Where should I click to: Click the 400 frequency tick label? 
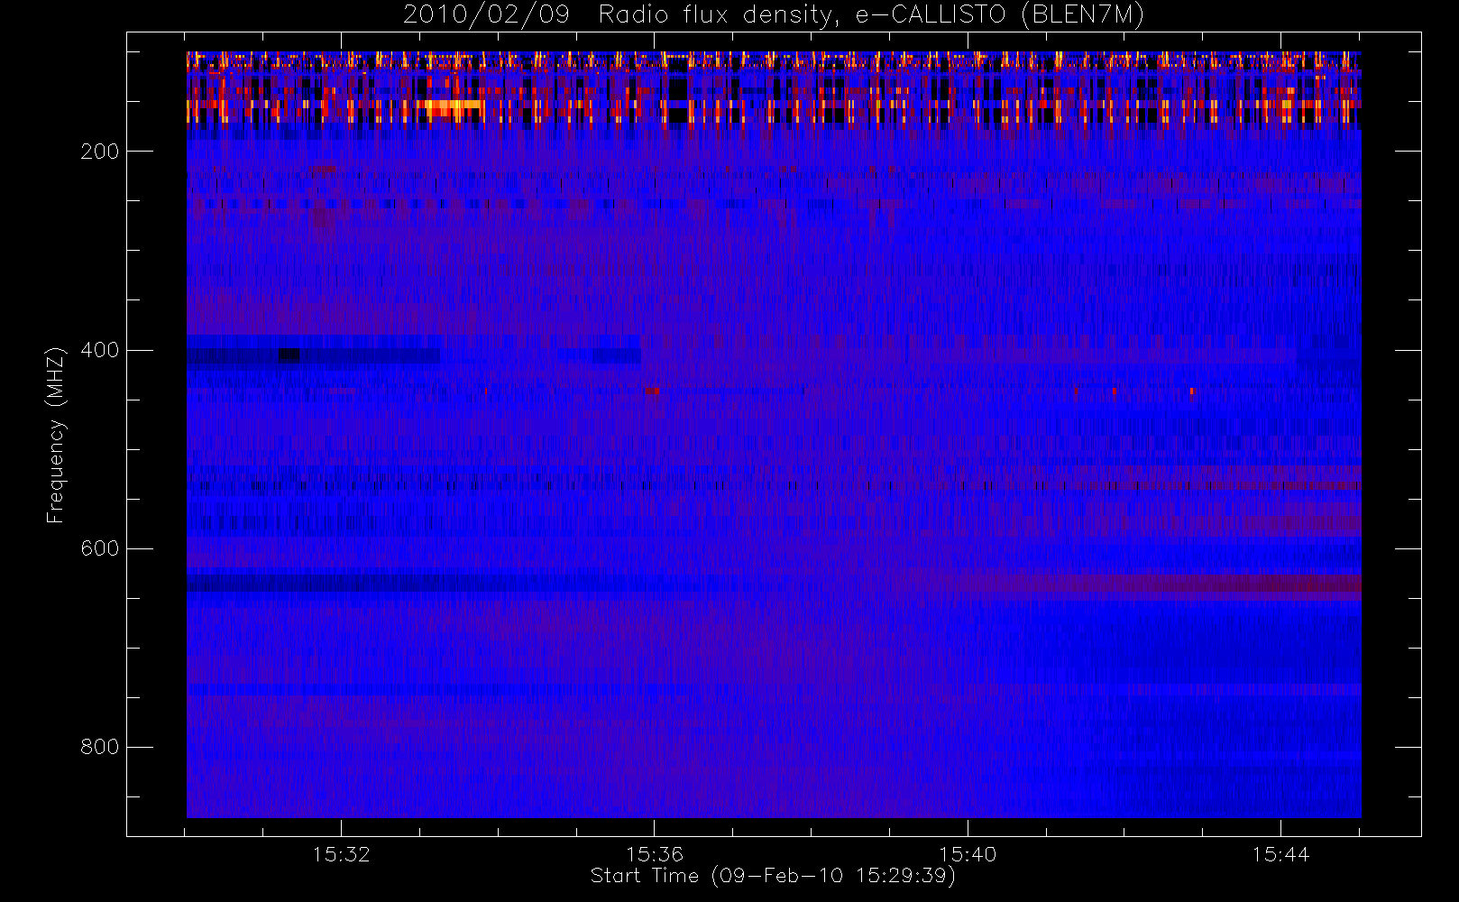click(99, 350)
